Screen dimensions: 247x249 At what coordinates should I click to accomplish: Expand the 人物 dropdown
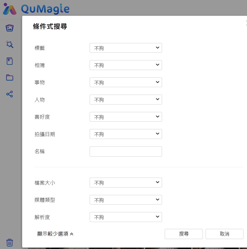(126, 100)
